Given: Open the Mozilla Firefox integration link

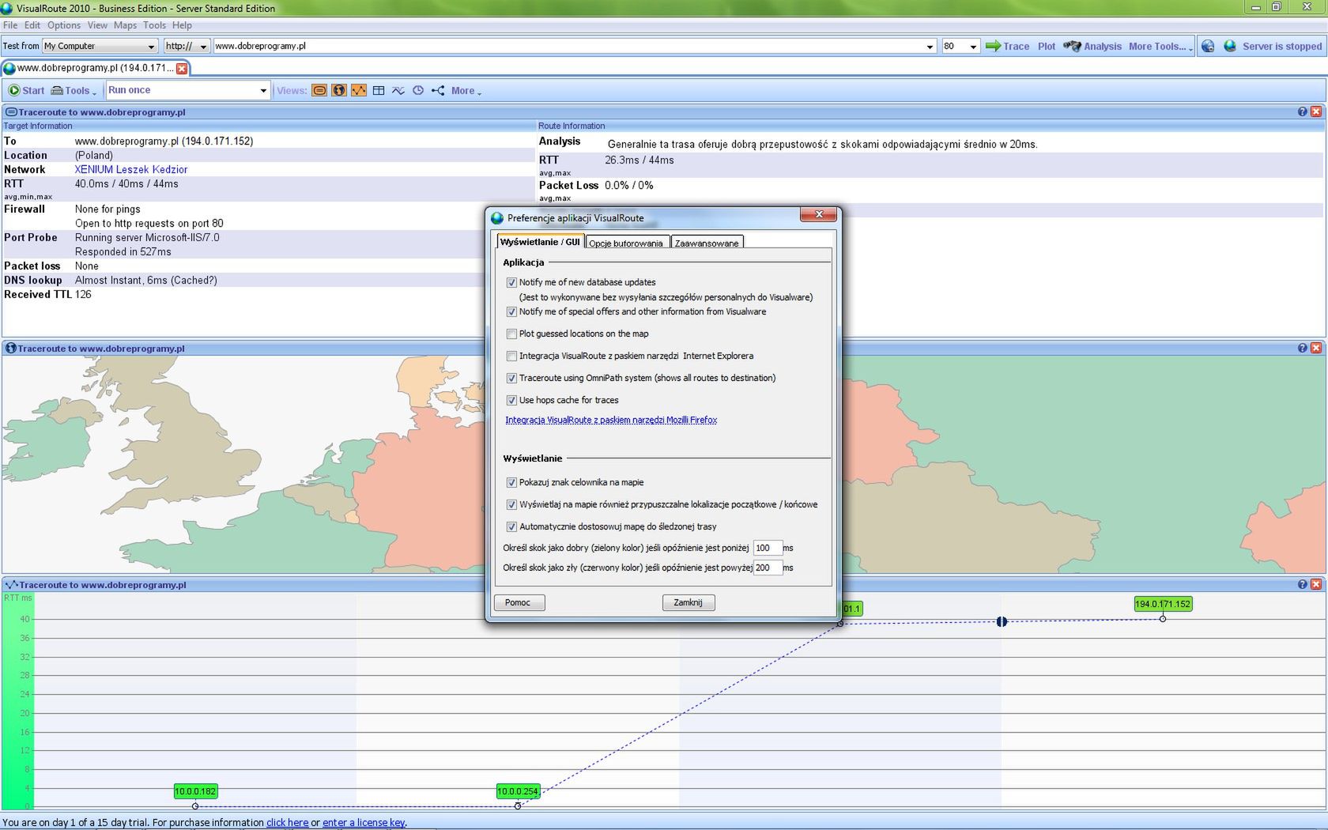Looking at the screenshot, I should pos(611,420).
